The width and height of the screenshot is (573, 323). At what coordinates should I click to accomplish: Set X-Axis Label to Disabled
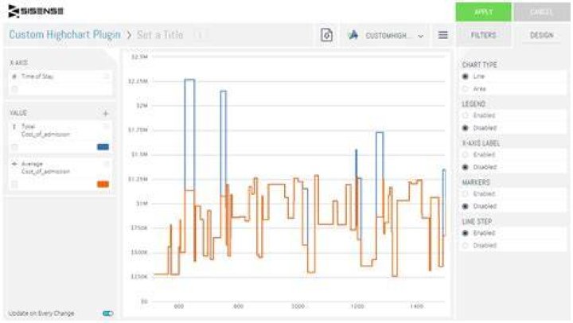465,167
